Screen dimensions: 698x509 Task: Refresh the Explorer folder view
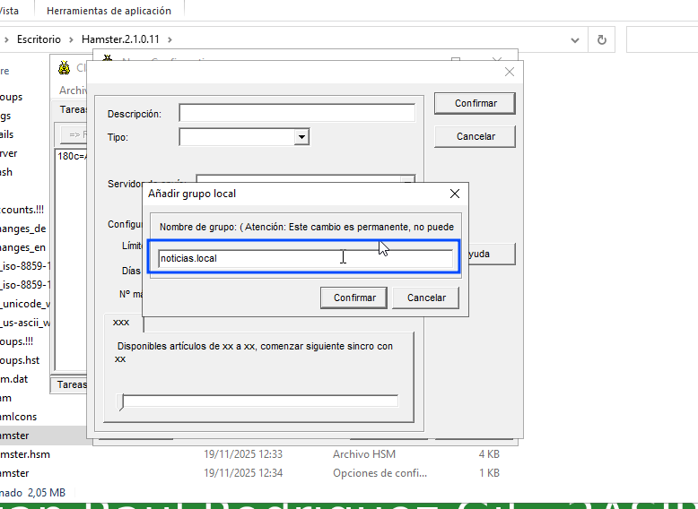pyautogui.click(x=601, y=40)
